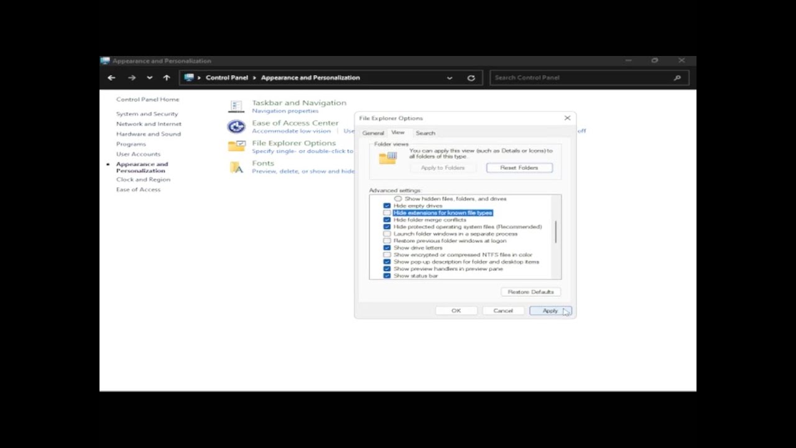Click the File Explorer Options folder icon
This screenshot has height=448, width=796.
point(236,146)
